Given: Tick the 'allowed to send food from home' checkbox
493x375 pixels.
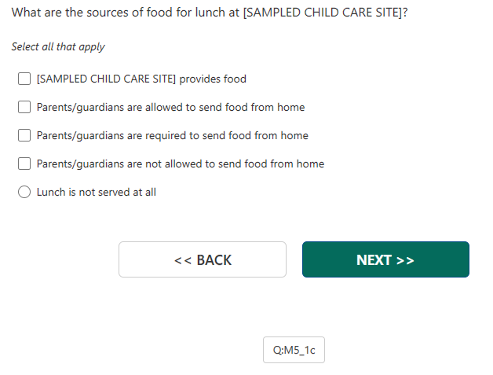Looking at the screenshot, I should tap(24, 107).
